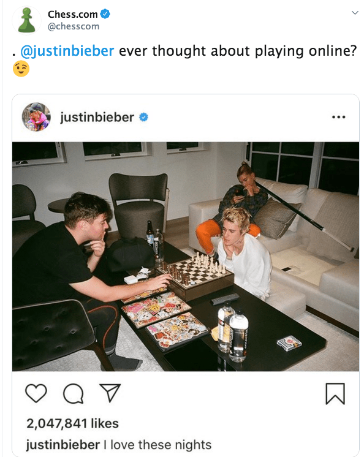Click the caption text "I love these nights"
This screenshot has height=457, width=364.
pos(157,445)
